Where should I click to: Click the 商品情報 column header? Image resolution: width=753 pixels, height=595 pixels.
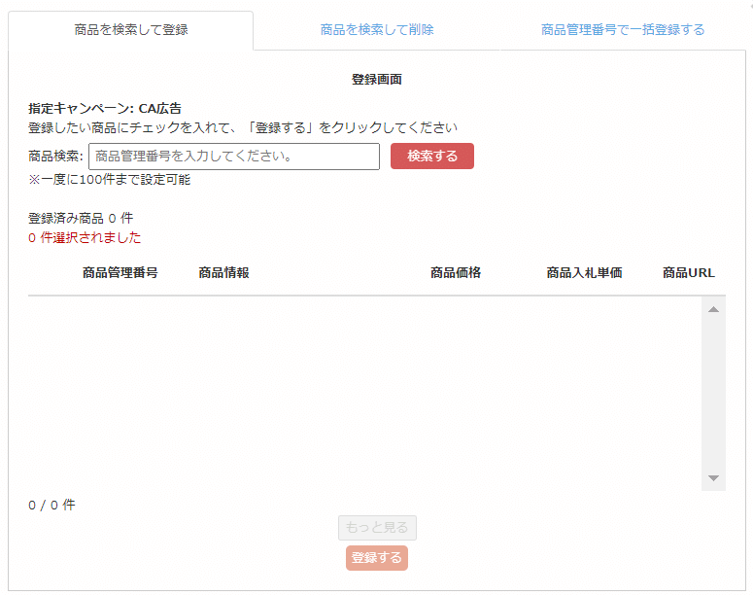tap(223, 273)
